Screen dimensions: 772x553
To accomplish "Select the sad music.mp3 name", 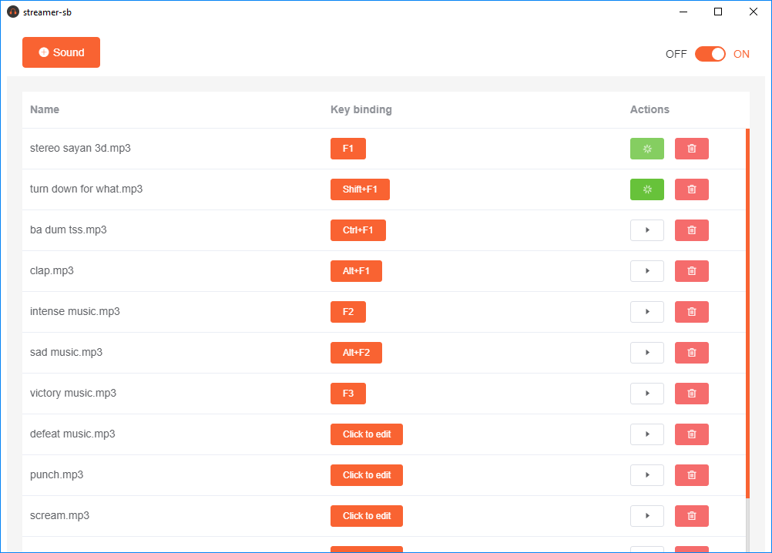I will click(x=66, y=352).
